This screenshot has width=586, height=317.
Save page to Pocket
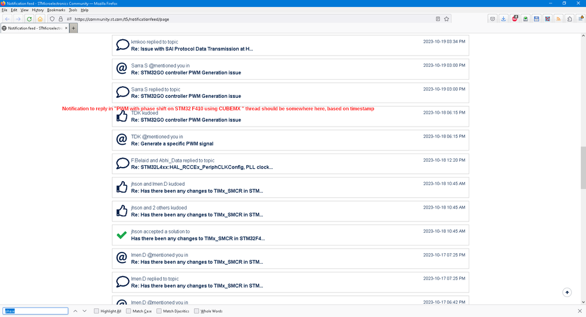tap(493, 19)
